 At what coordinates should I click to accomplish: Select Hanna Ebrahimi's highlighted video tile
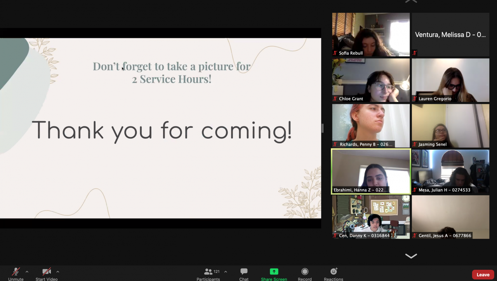click(371, 171)
